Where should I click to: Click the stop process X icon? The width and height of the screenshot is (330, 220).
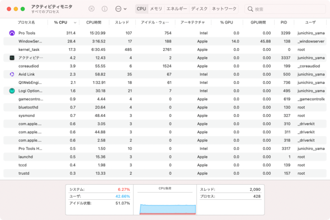point(91,9)
